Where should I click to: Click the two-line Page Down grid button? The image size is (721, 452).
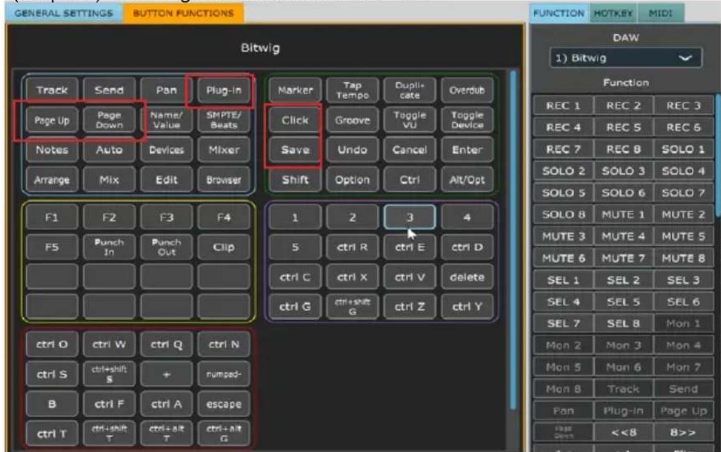pos(109,120)
